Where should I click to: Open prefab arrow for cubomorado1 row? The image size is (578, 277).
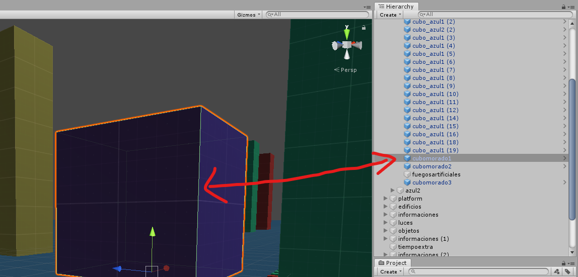(x=564, y=158)
